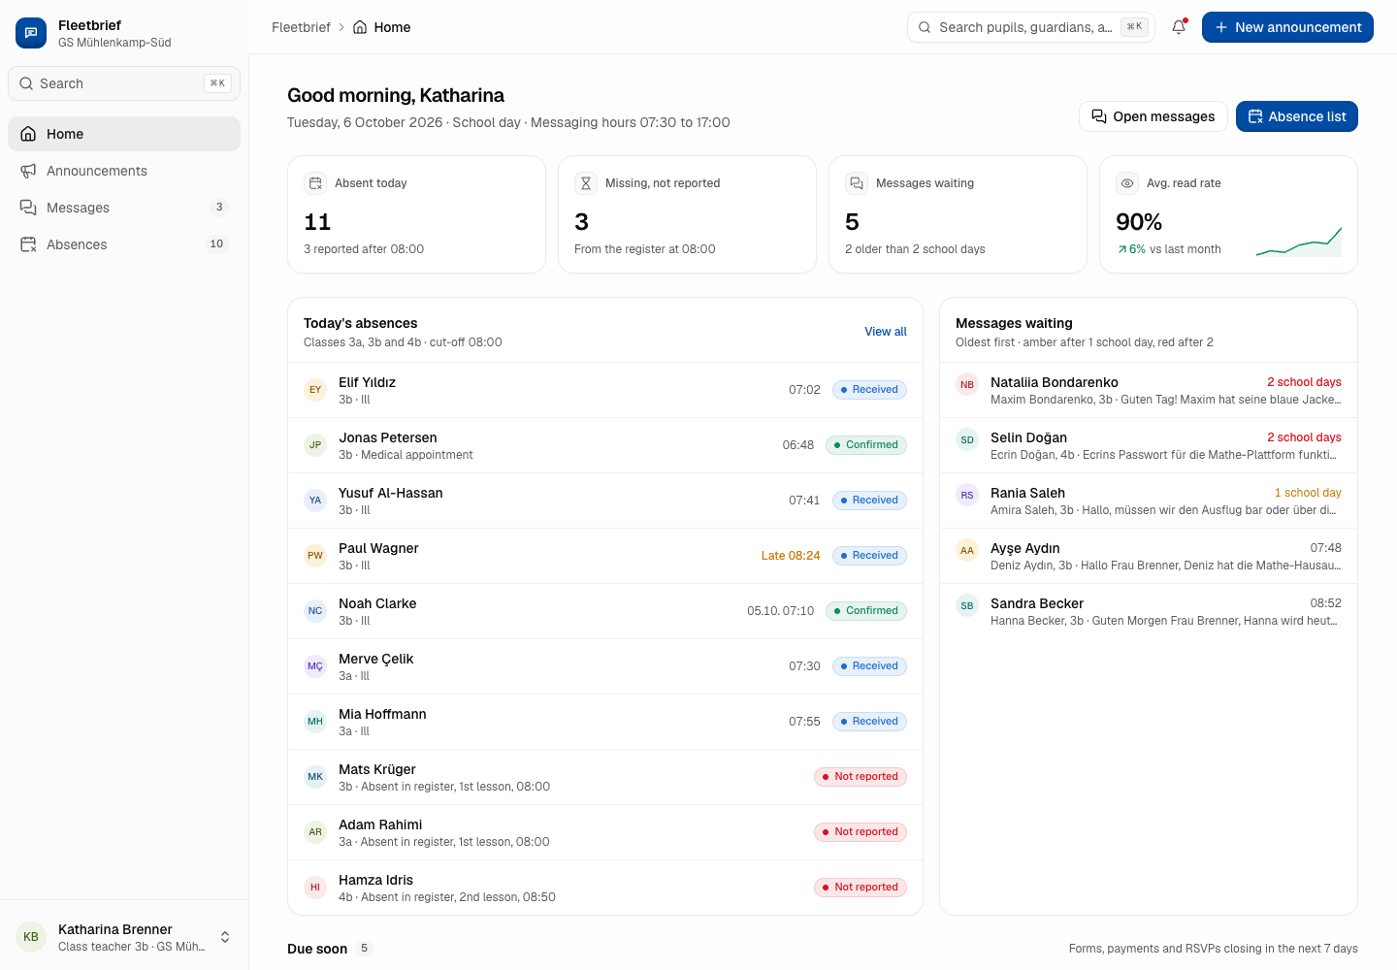Click the home icon in breadcrumb
The height and width of the screenshot is (970, 1397).
(x=360, y=27)
